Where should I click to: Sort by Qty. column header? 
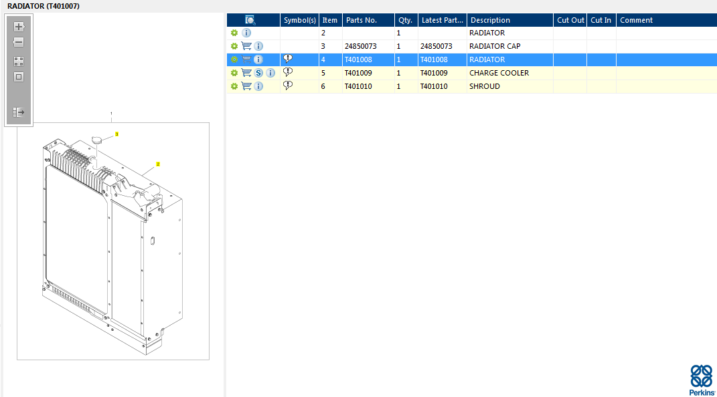pyautogui.click(x=406, y=20)
